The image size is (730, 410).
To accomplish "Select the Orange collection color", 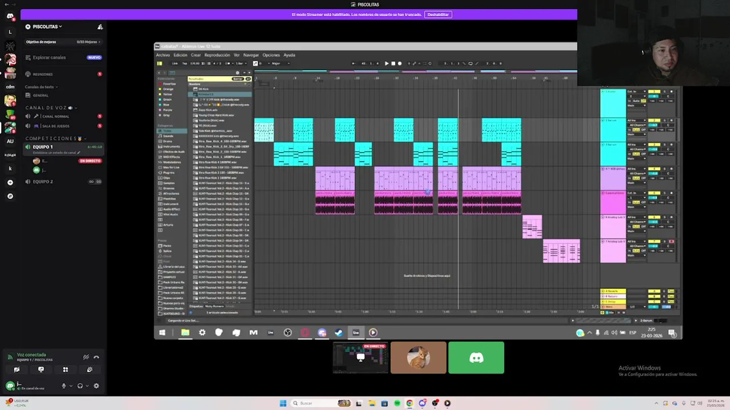I will (x=168, y=89).
